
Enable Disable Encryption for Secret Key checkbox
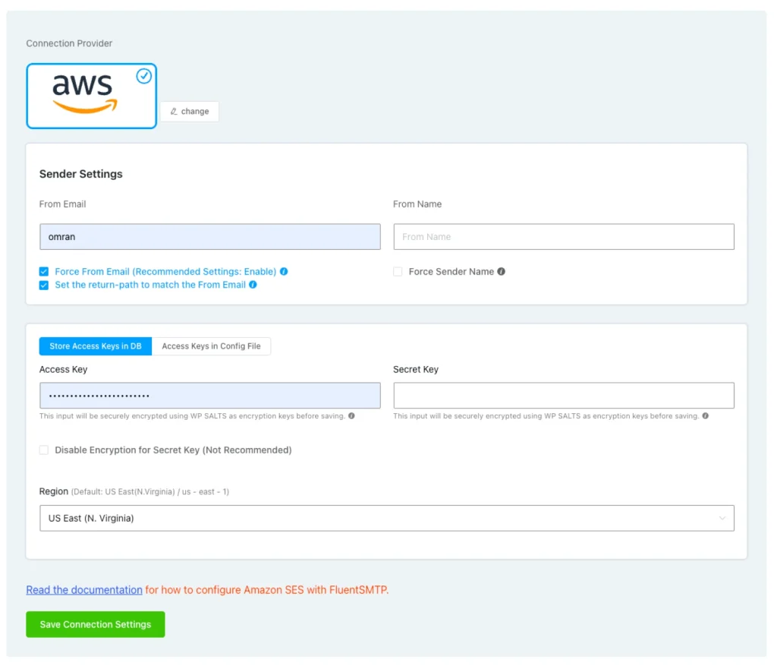point(44,450)
